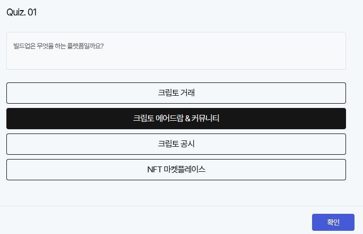Click the blue 확인 button
Image resolution: width=363 pixels, height=234 pixels.
coord(333,222)
